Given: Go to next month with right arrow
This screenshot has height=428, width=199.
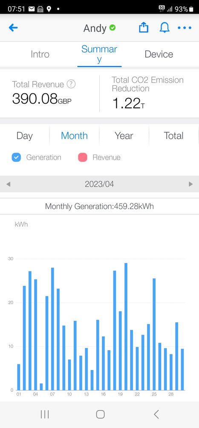Looking at the screenshot, I should click(x=190, y=184).
